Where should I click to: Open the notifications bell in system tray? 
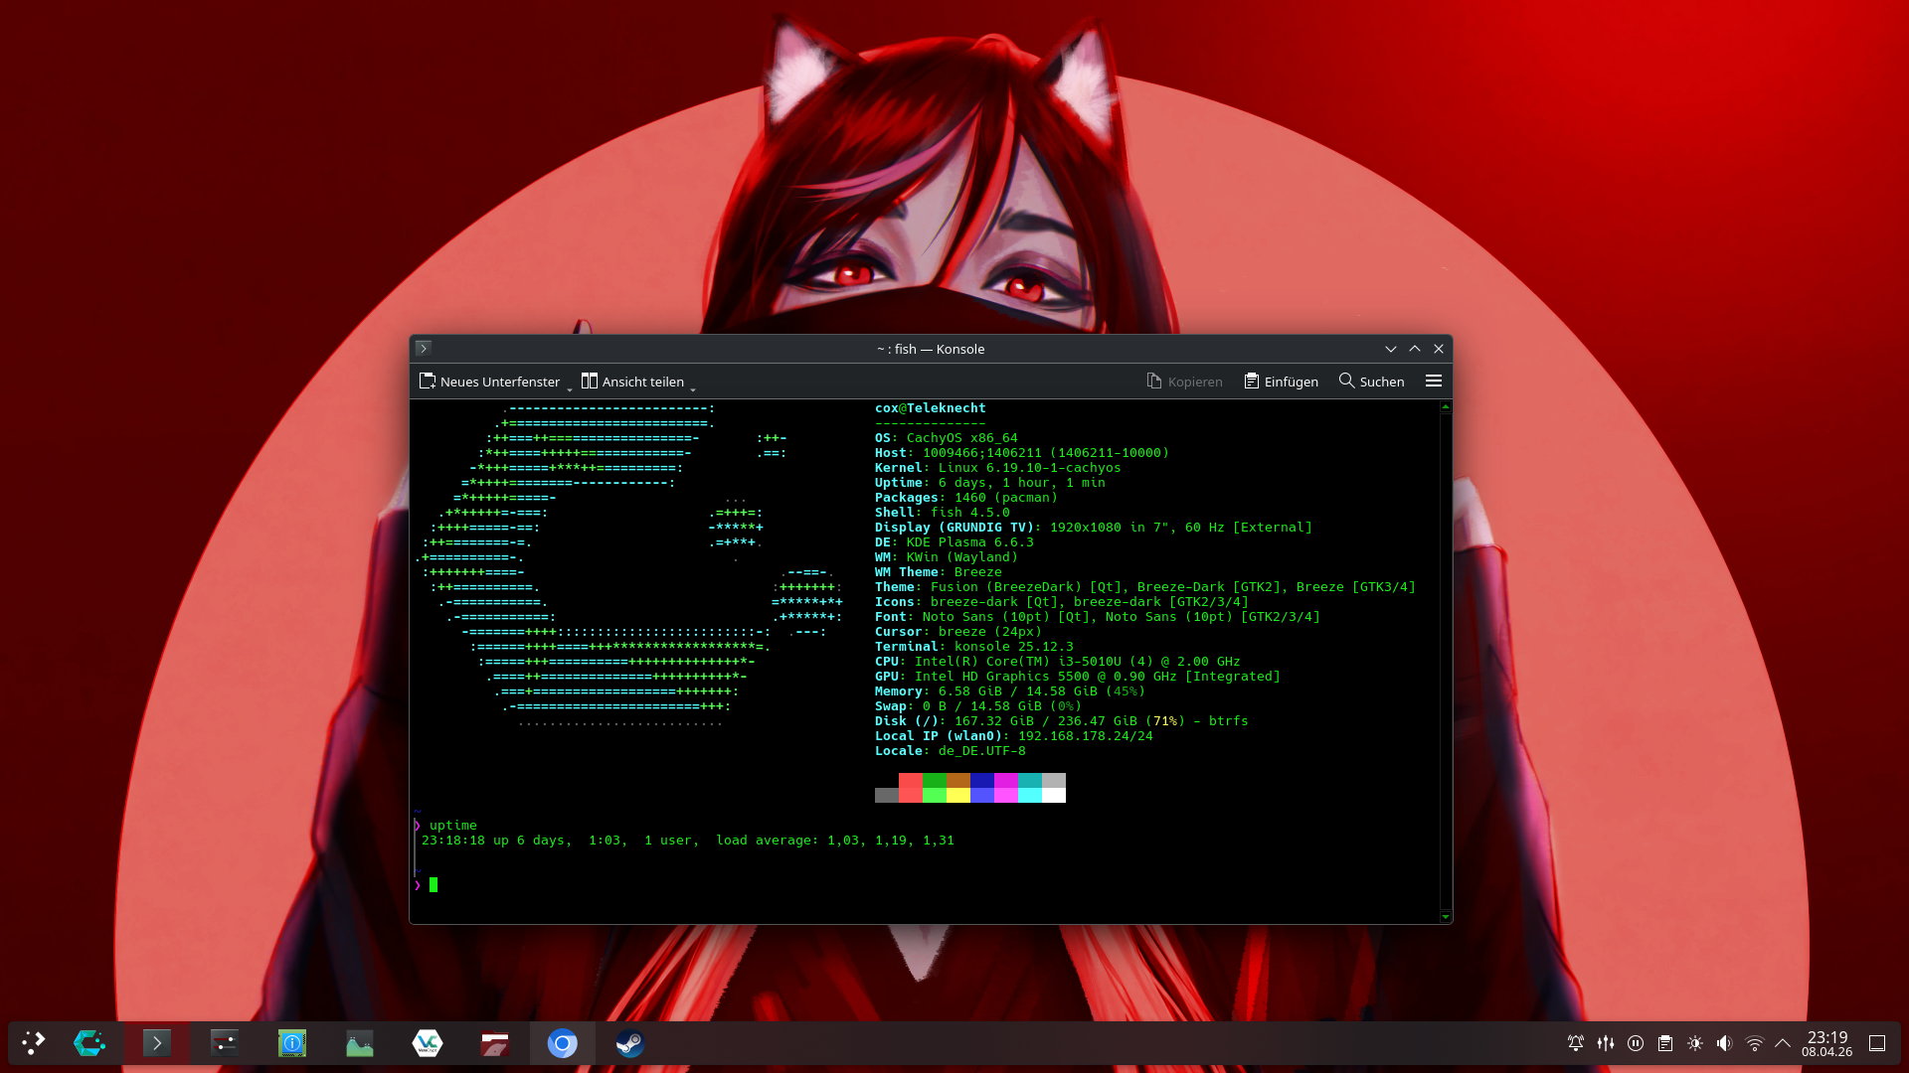click(x=1576, y=1043)
